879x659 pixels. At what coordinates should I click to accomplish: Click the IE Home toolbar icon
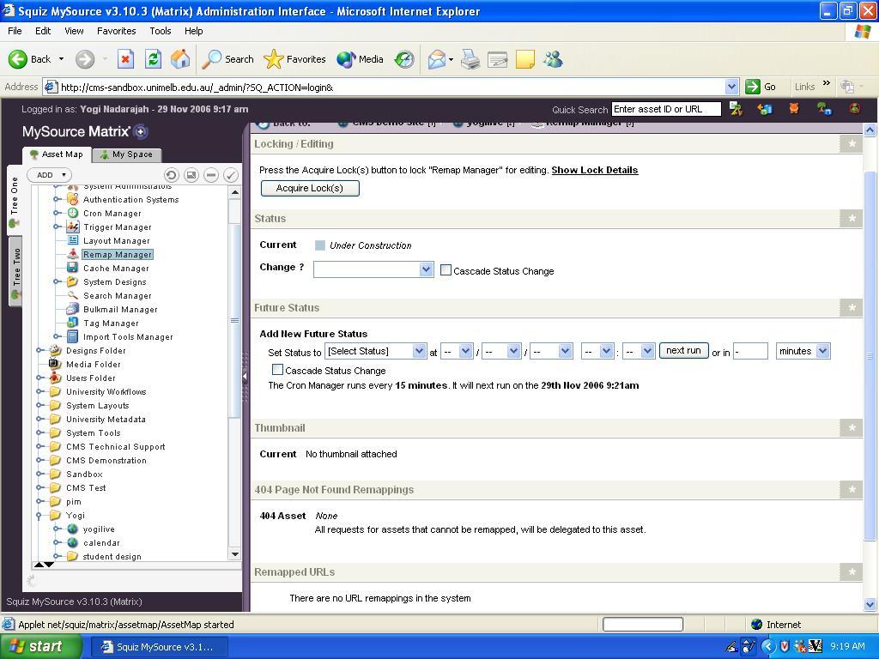click(x=180, y=59)
